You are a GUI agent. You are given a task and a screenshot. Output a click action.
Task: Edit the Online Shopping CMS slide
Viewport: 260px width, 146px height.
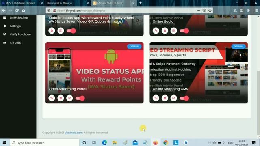click(173, 98)
